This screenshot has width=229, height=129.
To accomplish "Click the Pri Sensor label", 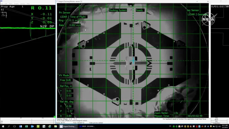I will [65, 13].
